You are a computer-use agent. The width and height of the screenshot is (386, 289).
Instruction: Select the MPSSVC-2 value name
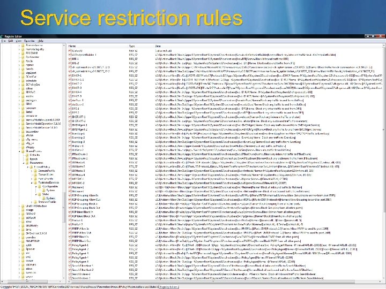[x=78, y=183]
